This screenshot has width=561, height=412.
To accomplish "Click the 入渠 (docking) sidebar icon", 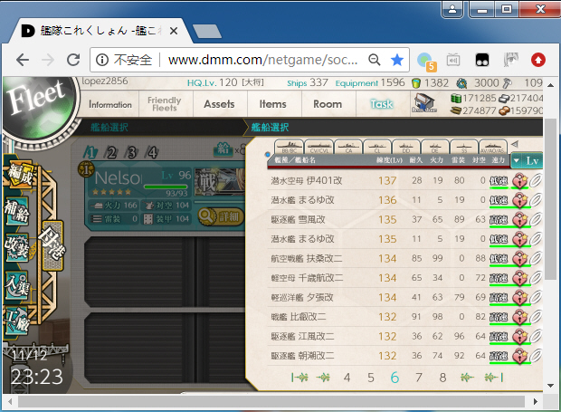I will [x=17, y=285].
